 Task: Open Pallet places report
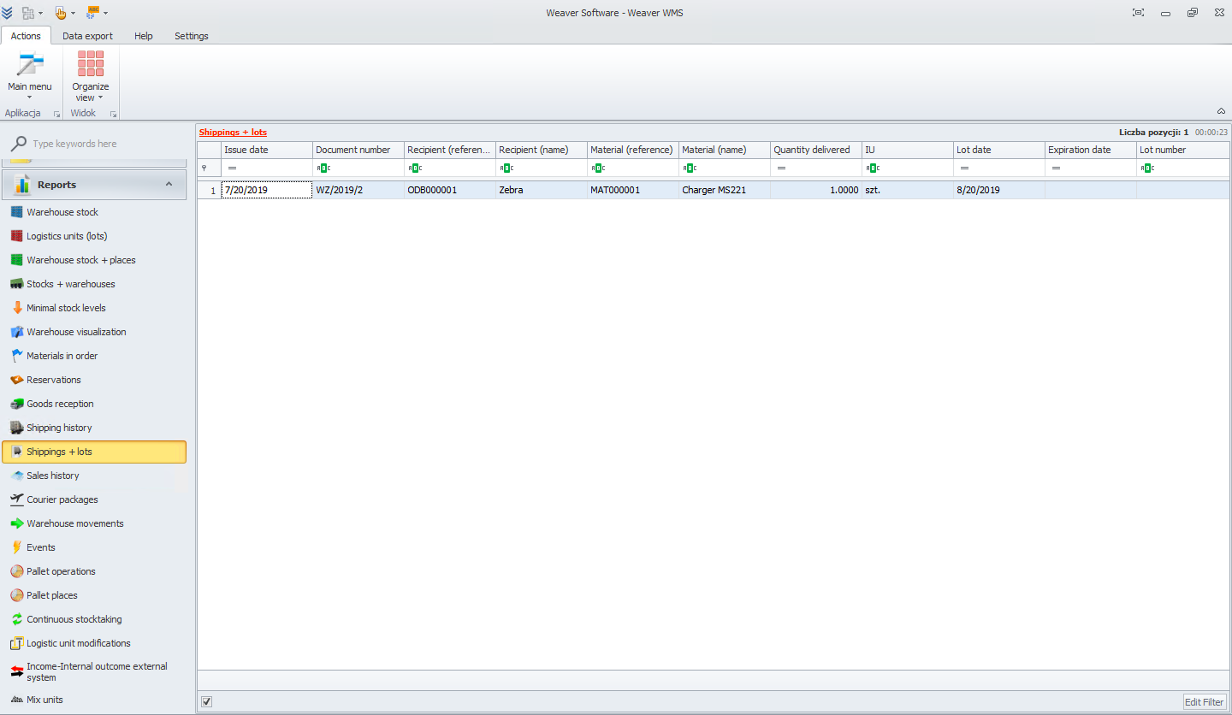pos(94,595)
